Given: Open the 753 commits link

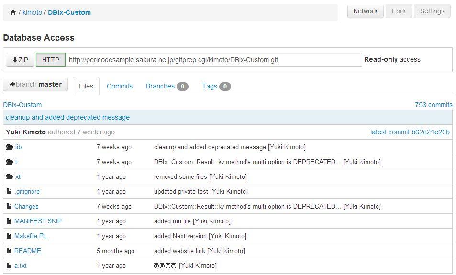Looking at the screenshot, I should point(434,105).
